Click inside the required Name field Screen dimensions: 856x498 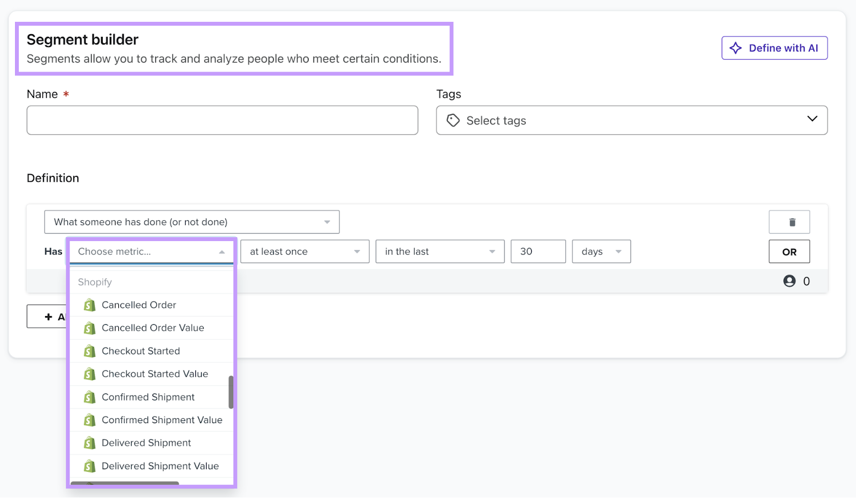[x=222, y=120]
